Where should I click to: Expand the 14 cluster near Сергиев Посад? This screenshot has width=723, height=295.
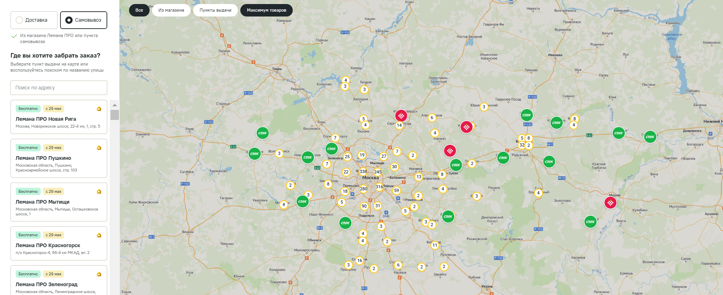click(399, 125)
